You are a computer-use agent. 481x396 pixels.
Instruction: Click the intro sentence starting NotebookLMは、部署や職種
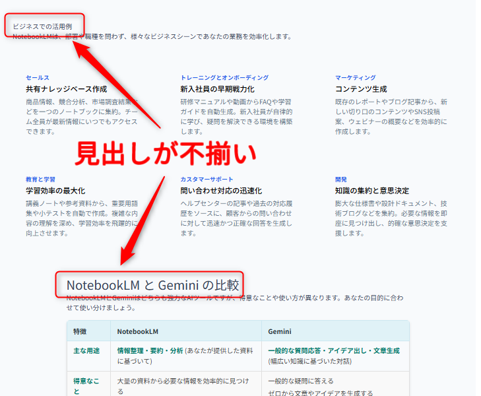(x=152, y=36)
